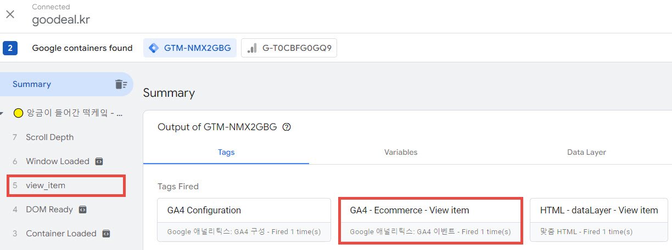The image size is (672, 250).
Task: Close the Tag Assistant debug panel
Action: click(x=10, y=14)
